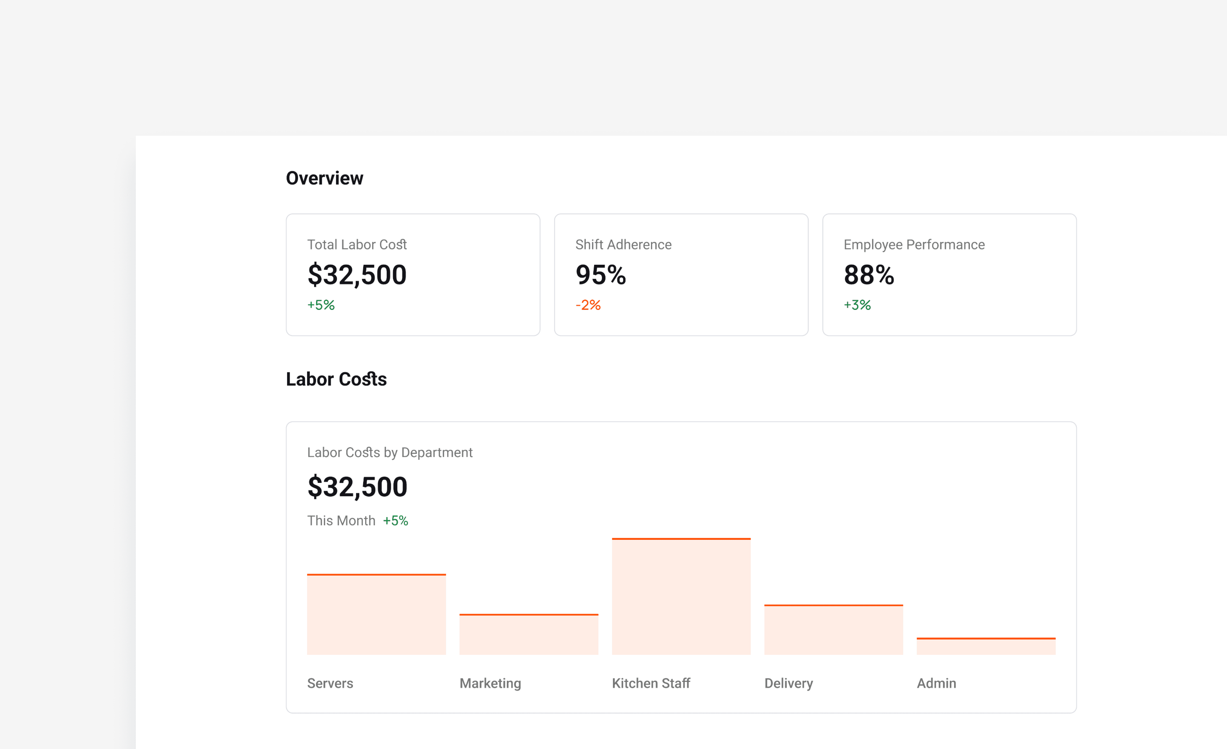Click the 88% performance value
The width and height of the screenshot is (1227, 749).
click(x=868, y=275)
